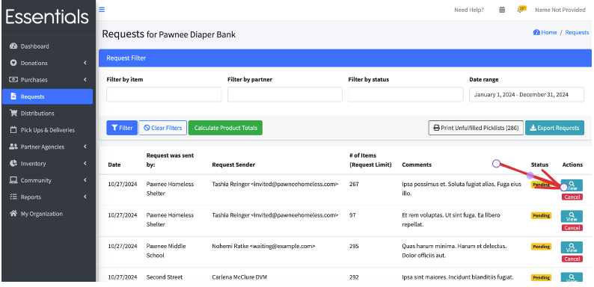
Task: View the request with 267 items
Action: [572, 185]
